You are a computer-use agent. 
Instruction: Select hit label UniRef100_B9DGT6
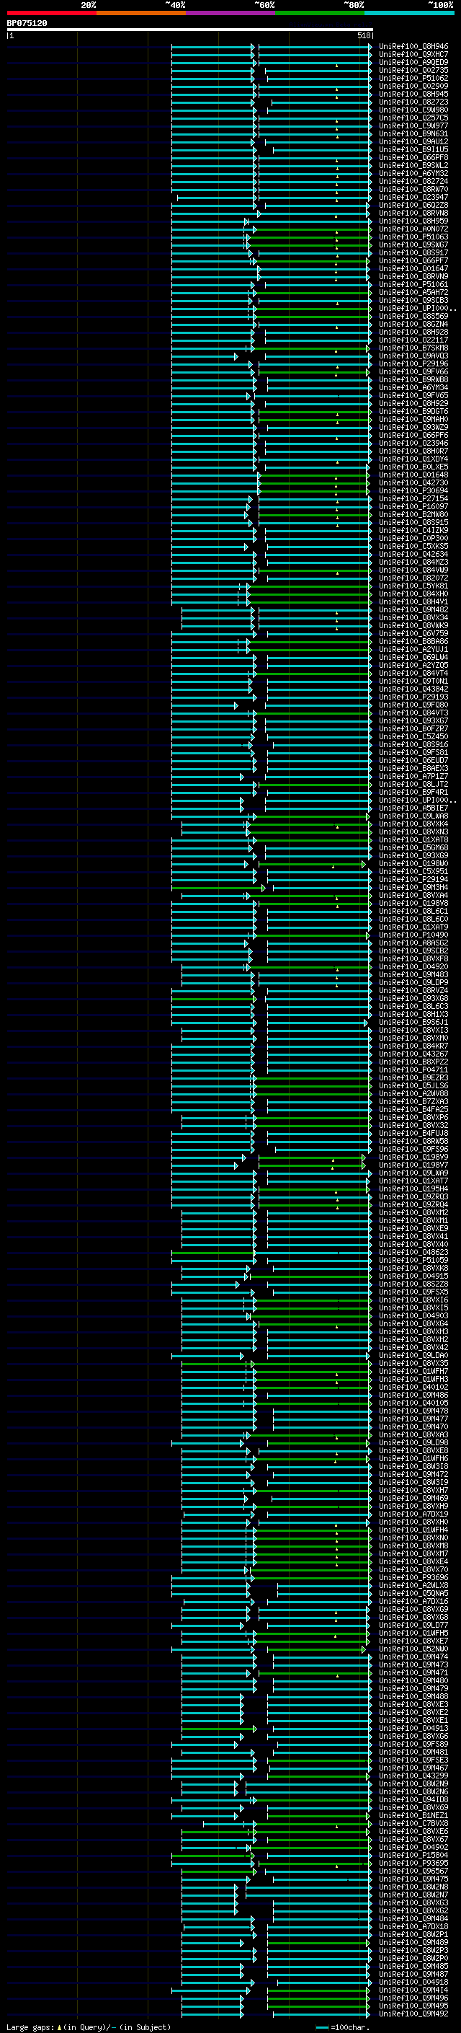coord(413,411)
